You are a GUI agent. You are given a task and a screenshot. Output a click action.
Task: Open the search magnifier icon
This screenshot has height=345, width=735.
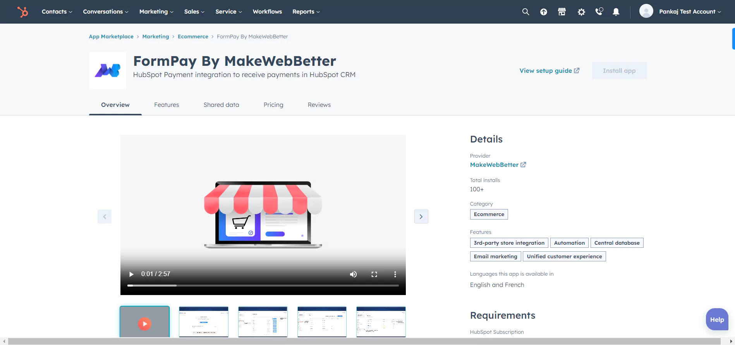(525, 12)
